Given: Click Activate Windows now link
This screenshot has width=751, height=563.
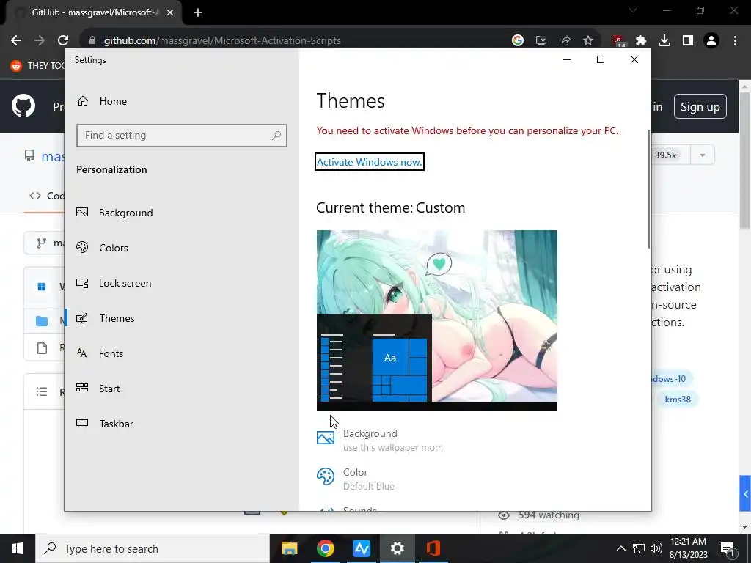Looking at the screenshot, I should coord(370,162).
